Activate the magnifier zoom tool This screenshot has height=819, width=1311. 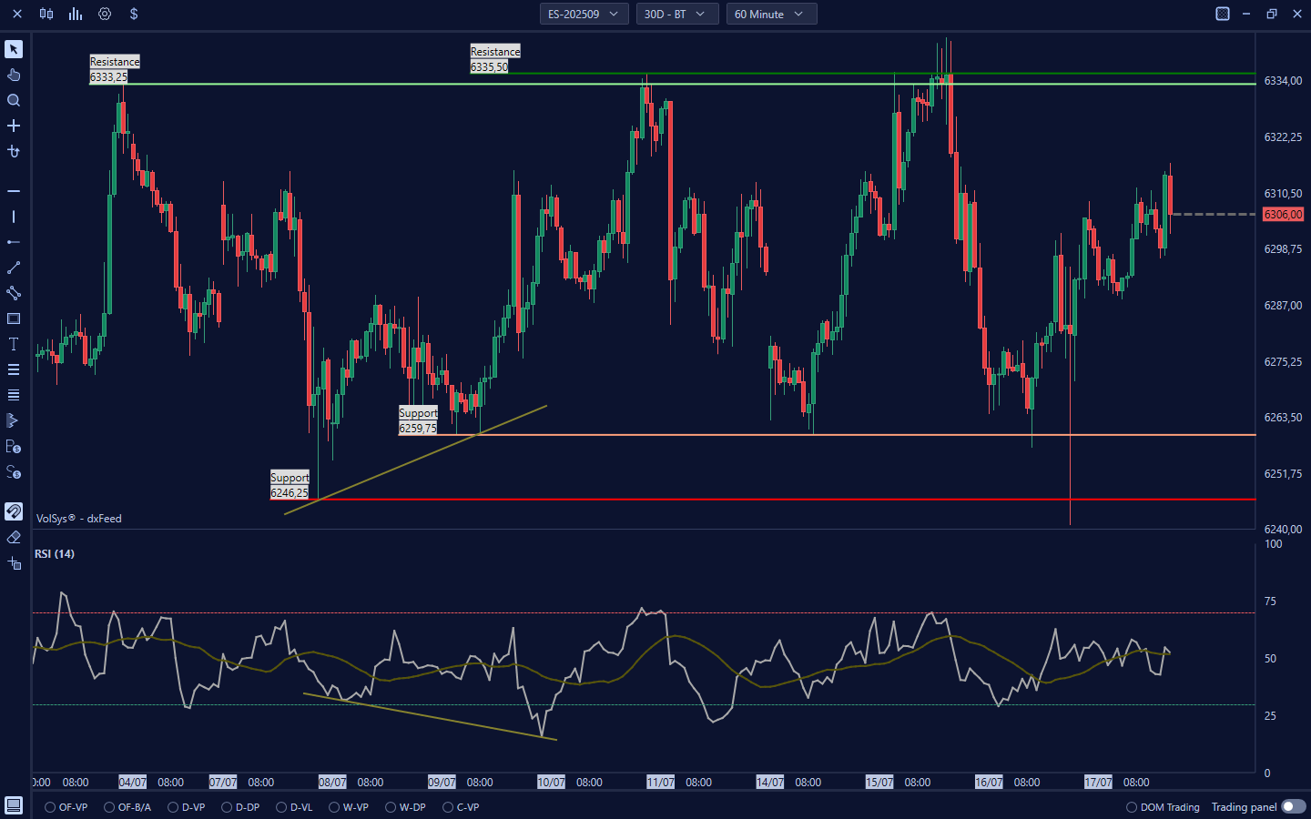[14, 100]
